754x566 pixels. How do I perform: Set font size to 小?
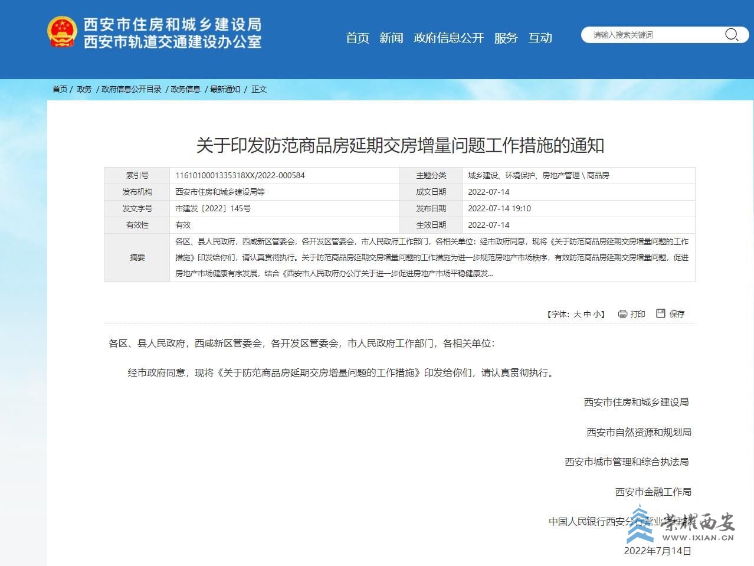click(596, 314)
